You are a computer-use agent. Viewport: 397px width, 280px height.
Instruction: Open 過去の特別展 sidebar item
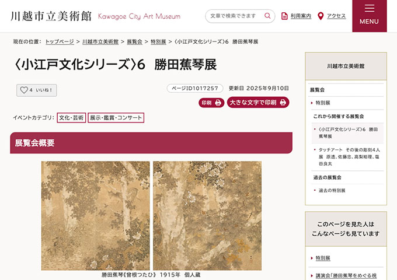pyautogui.click(x=332, y=190)
